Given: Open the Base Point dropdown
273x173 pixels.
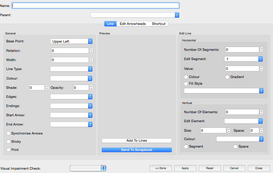Looking at the screenshot, I should (x=71, y=41).
